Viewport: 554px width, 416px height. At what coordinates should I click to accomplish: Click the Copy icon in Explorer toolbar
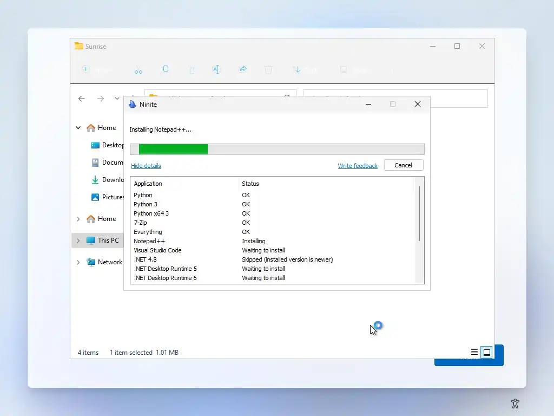coord(165,69)
